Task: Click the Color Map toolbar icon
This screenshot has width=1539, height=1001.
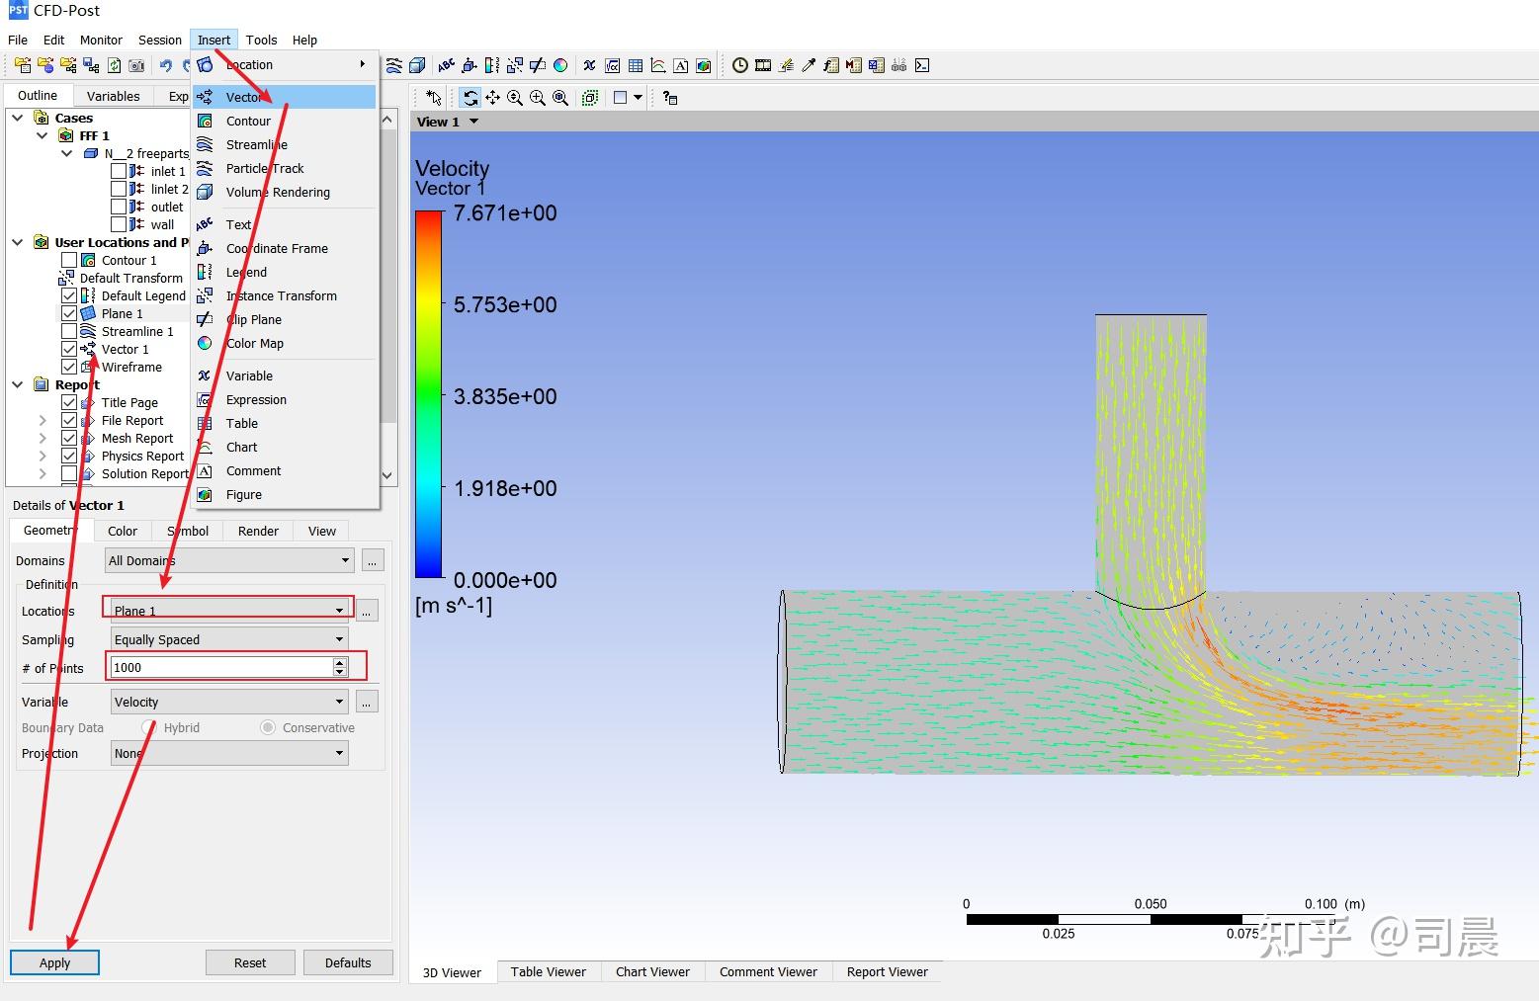Action: coord(560,66)
